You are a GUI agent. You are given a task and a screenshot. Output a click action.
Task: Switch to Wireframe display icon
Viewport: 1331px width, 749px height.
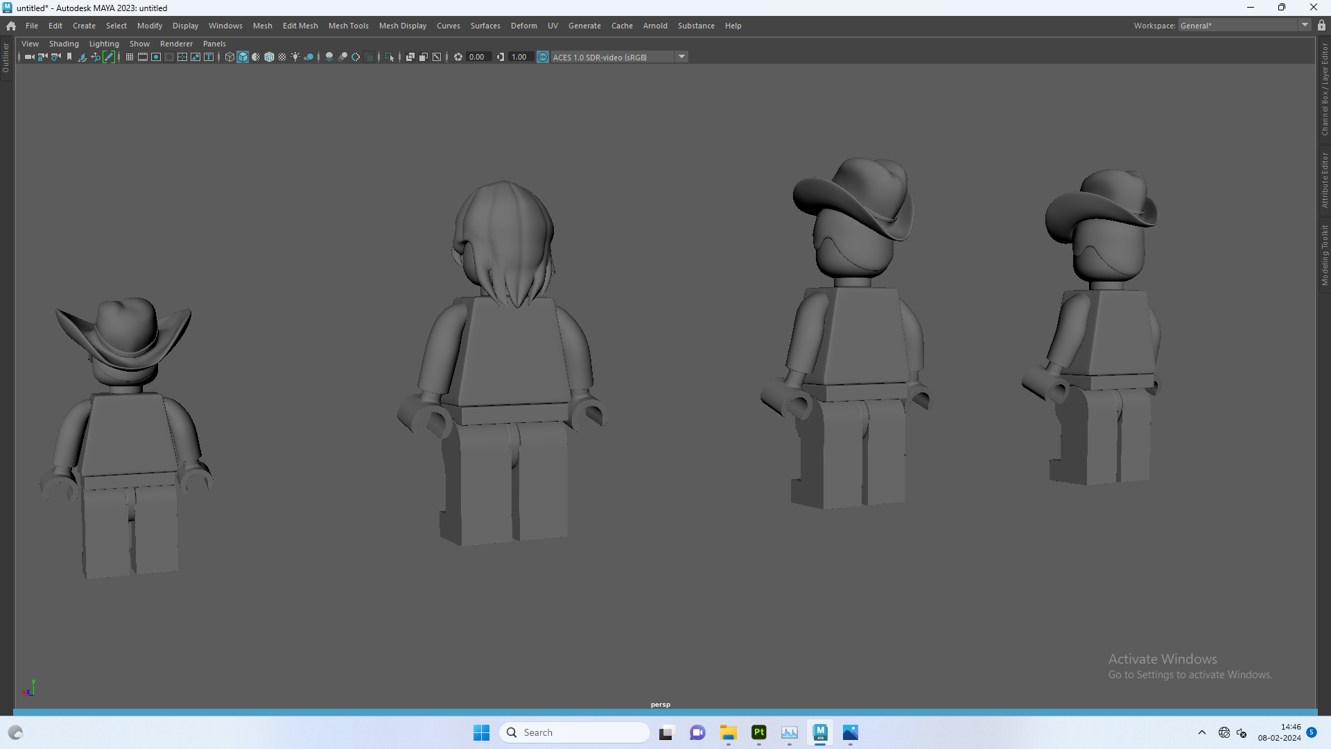point(229,57)
